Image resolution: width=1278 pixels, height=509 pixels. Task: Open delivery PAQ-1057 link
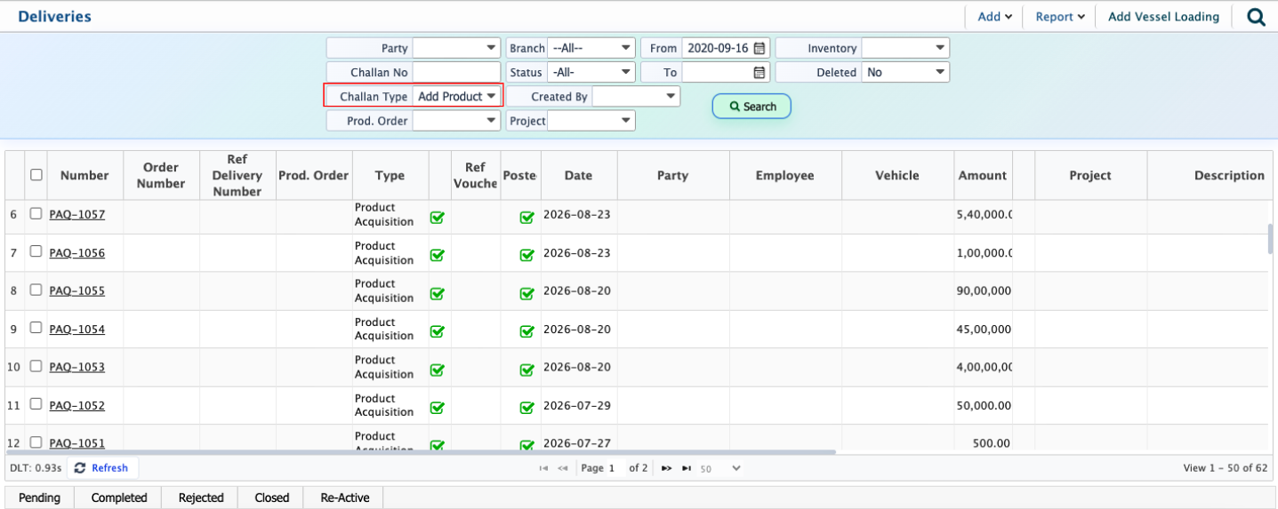coord(77,214)
